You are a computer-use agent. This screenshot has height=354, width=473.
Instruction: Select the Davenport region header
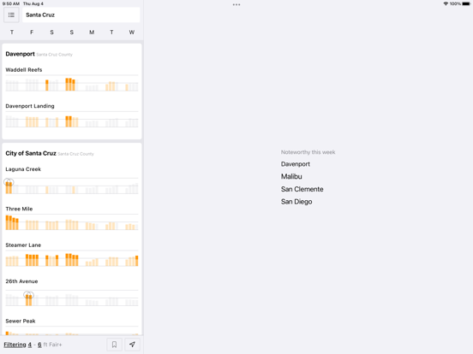click(x=21, y=54)
